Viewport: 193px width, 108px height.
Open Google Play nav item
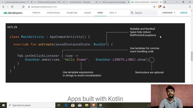pyautogui.click(x=72, y=13)
